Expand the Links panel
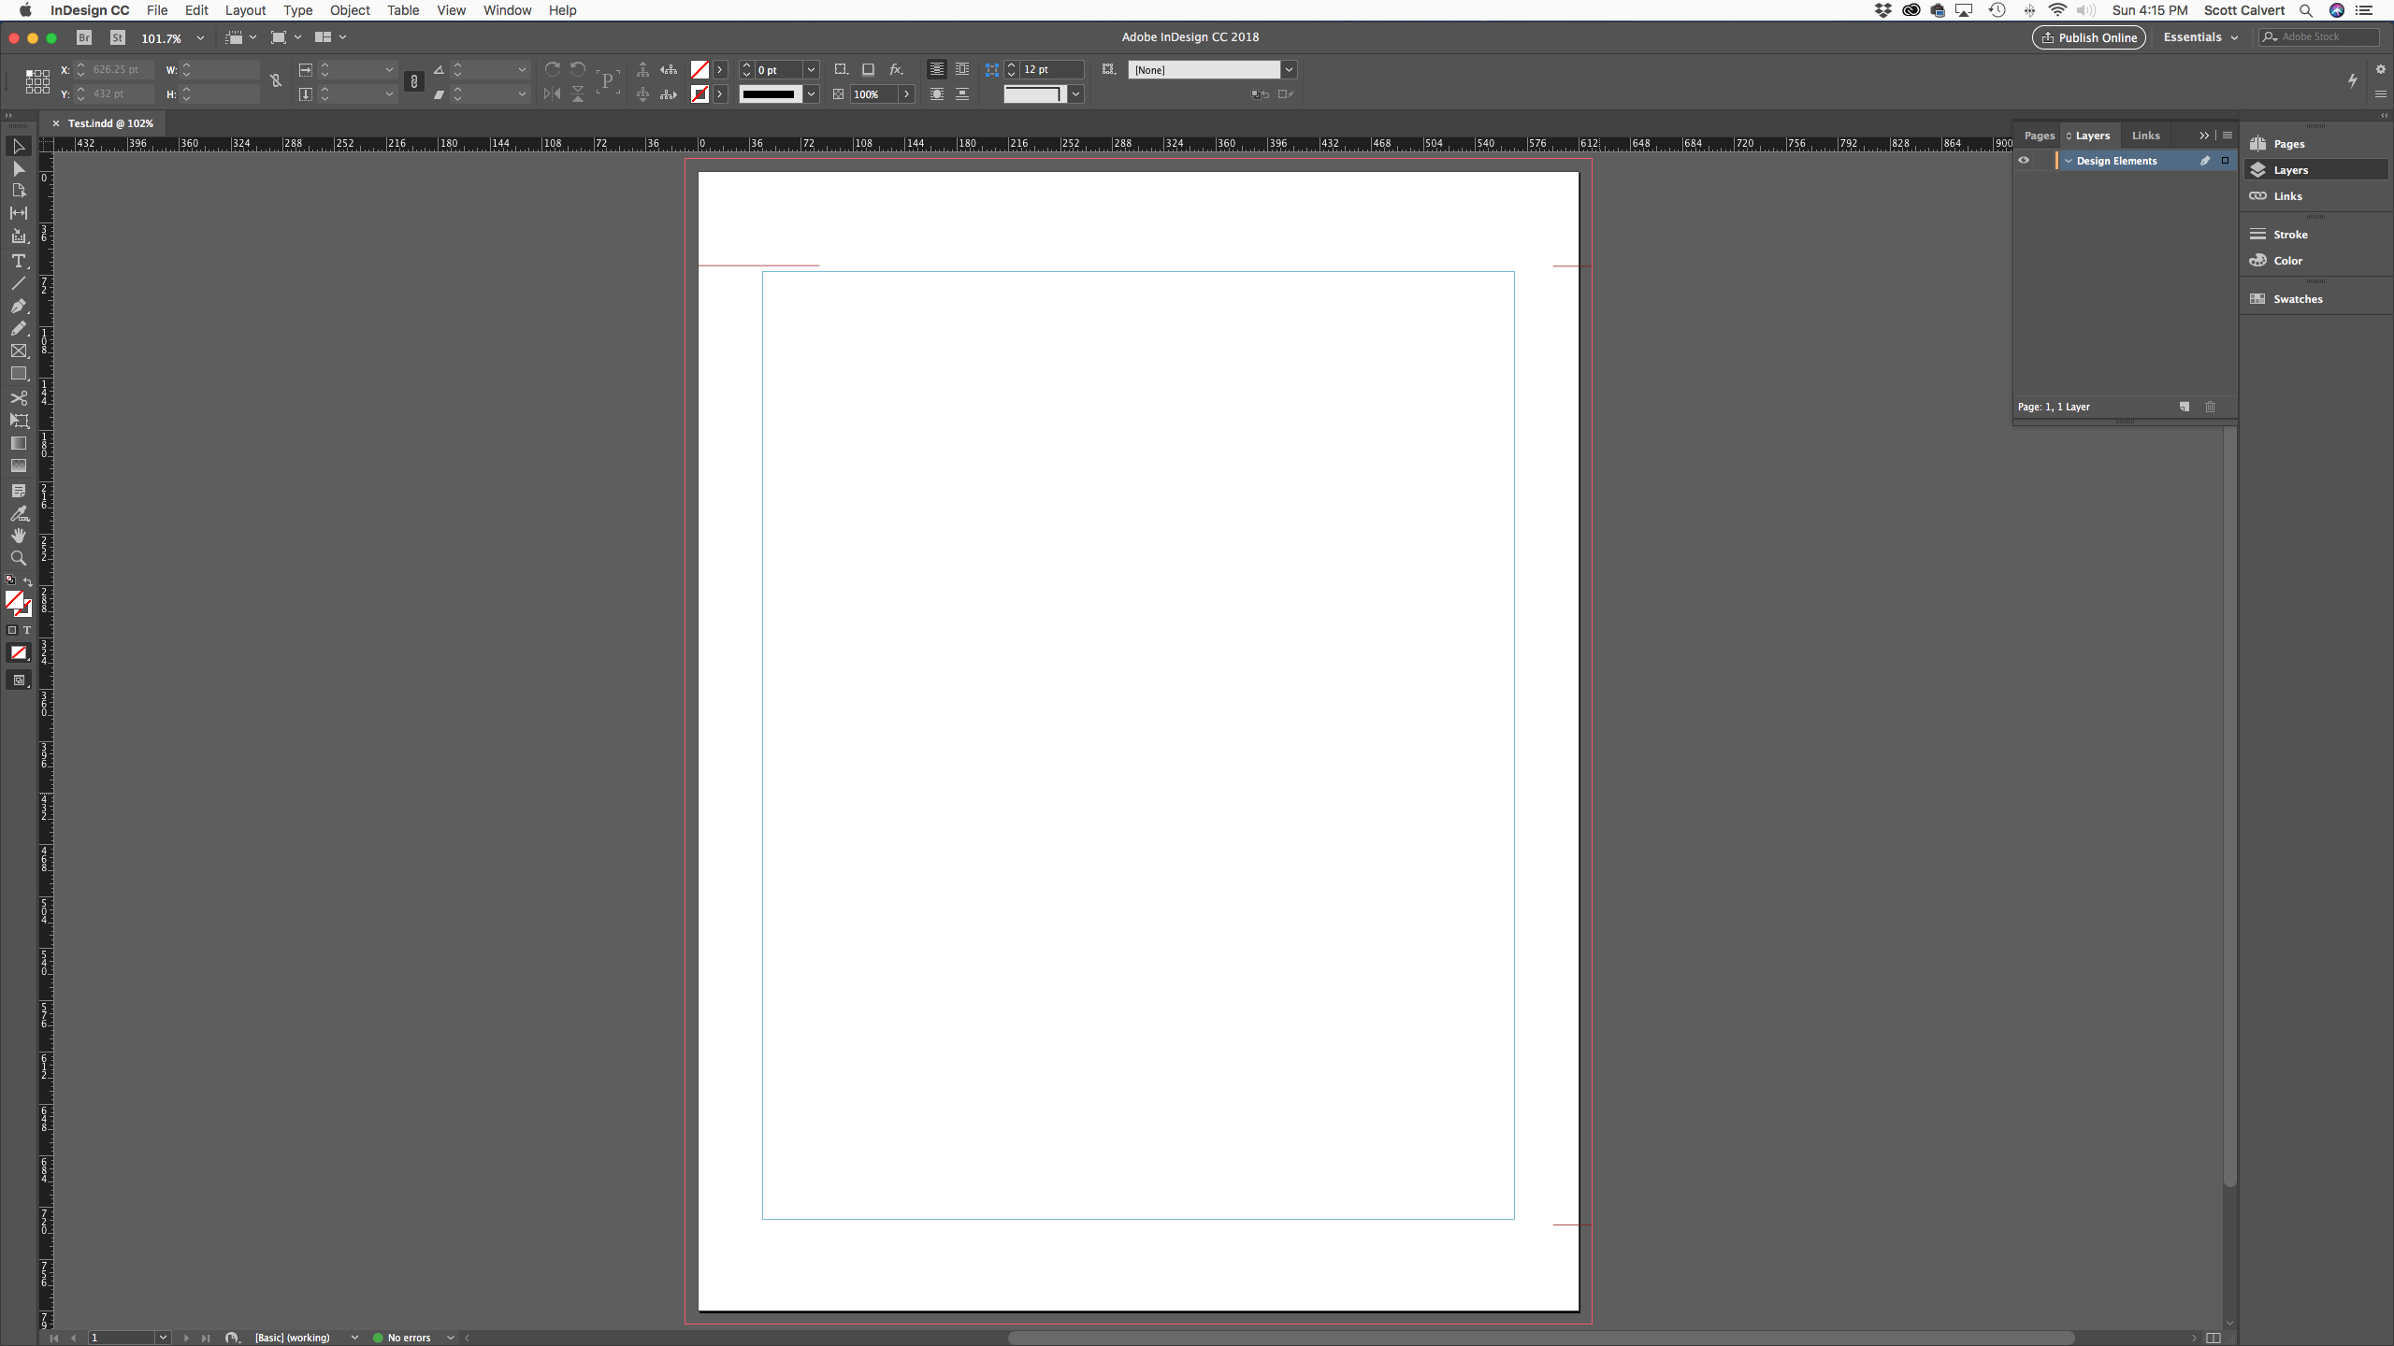 pyautogui.click(x=2287, y=195)
